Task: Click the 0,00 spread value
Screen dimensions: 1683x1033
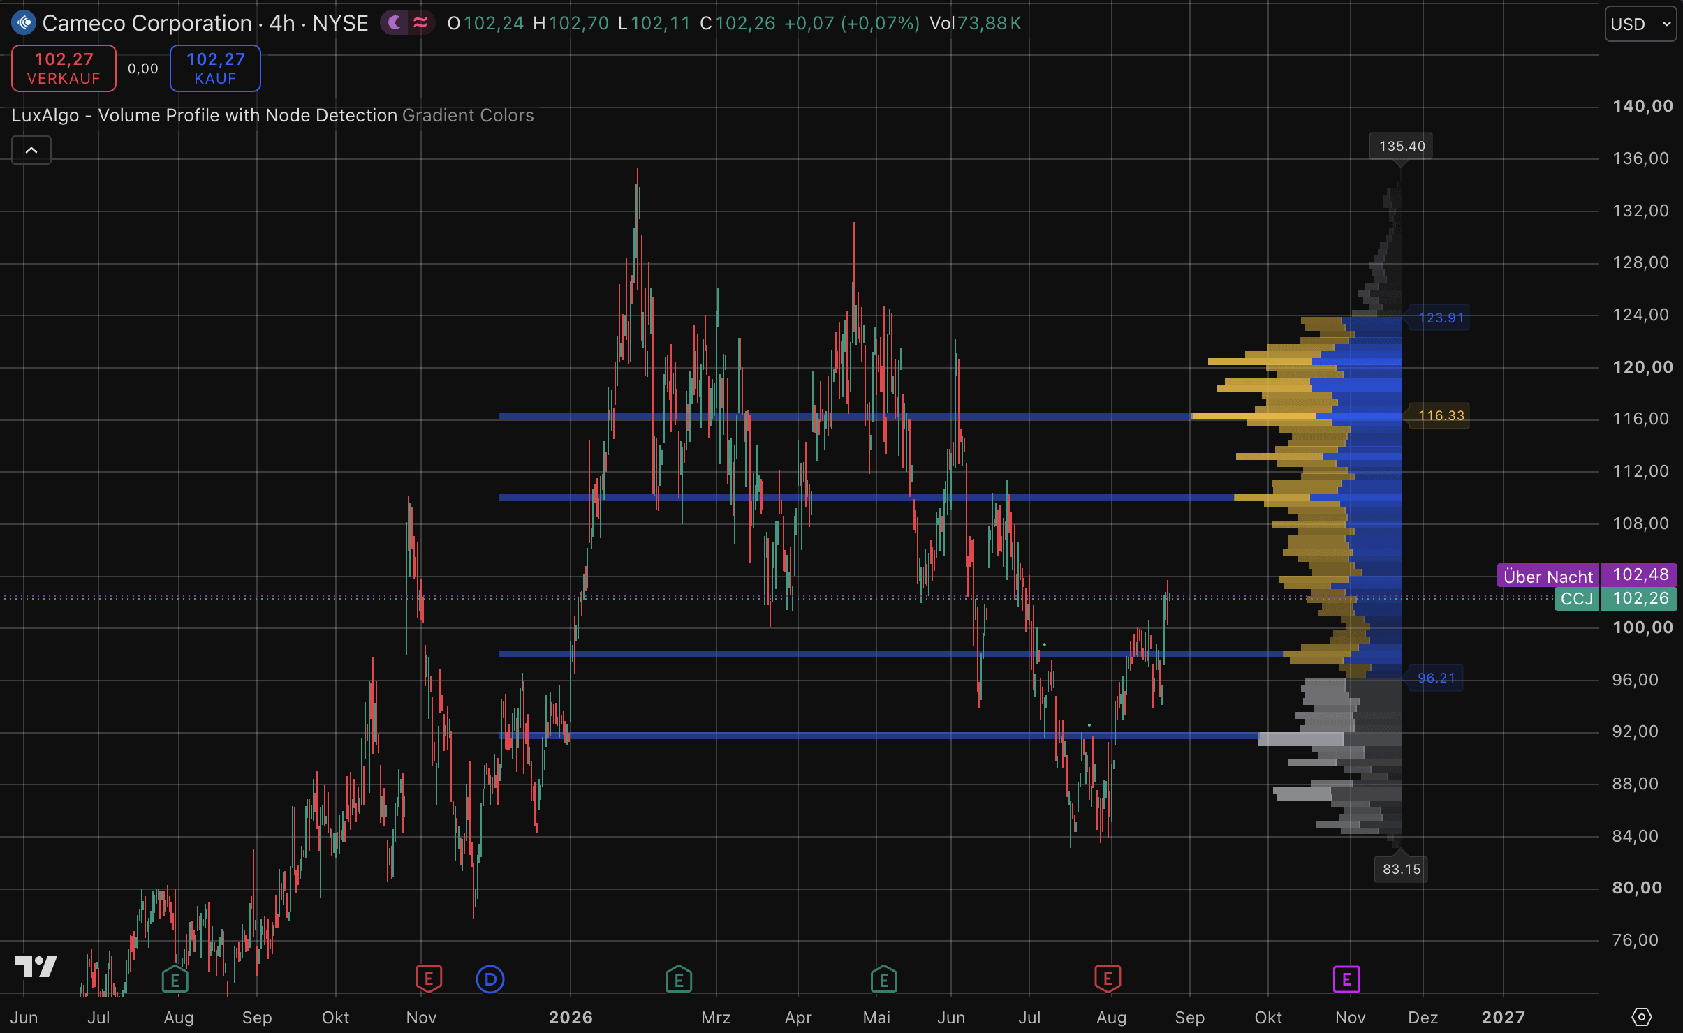Action: point(143,68)
